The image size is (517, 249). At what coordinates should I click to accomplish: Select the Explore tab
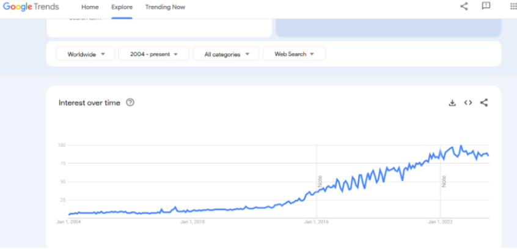pyautogui.click(x=122, y=7)
